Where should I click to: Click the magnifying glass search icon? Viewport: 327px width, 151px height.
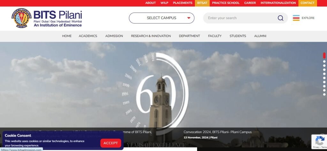[x=280, y=18]
